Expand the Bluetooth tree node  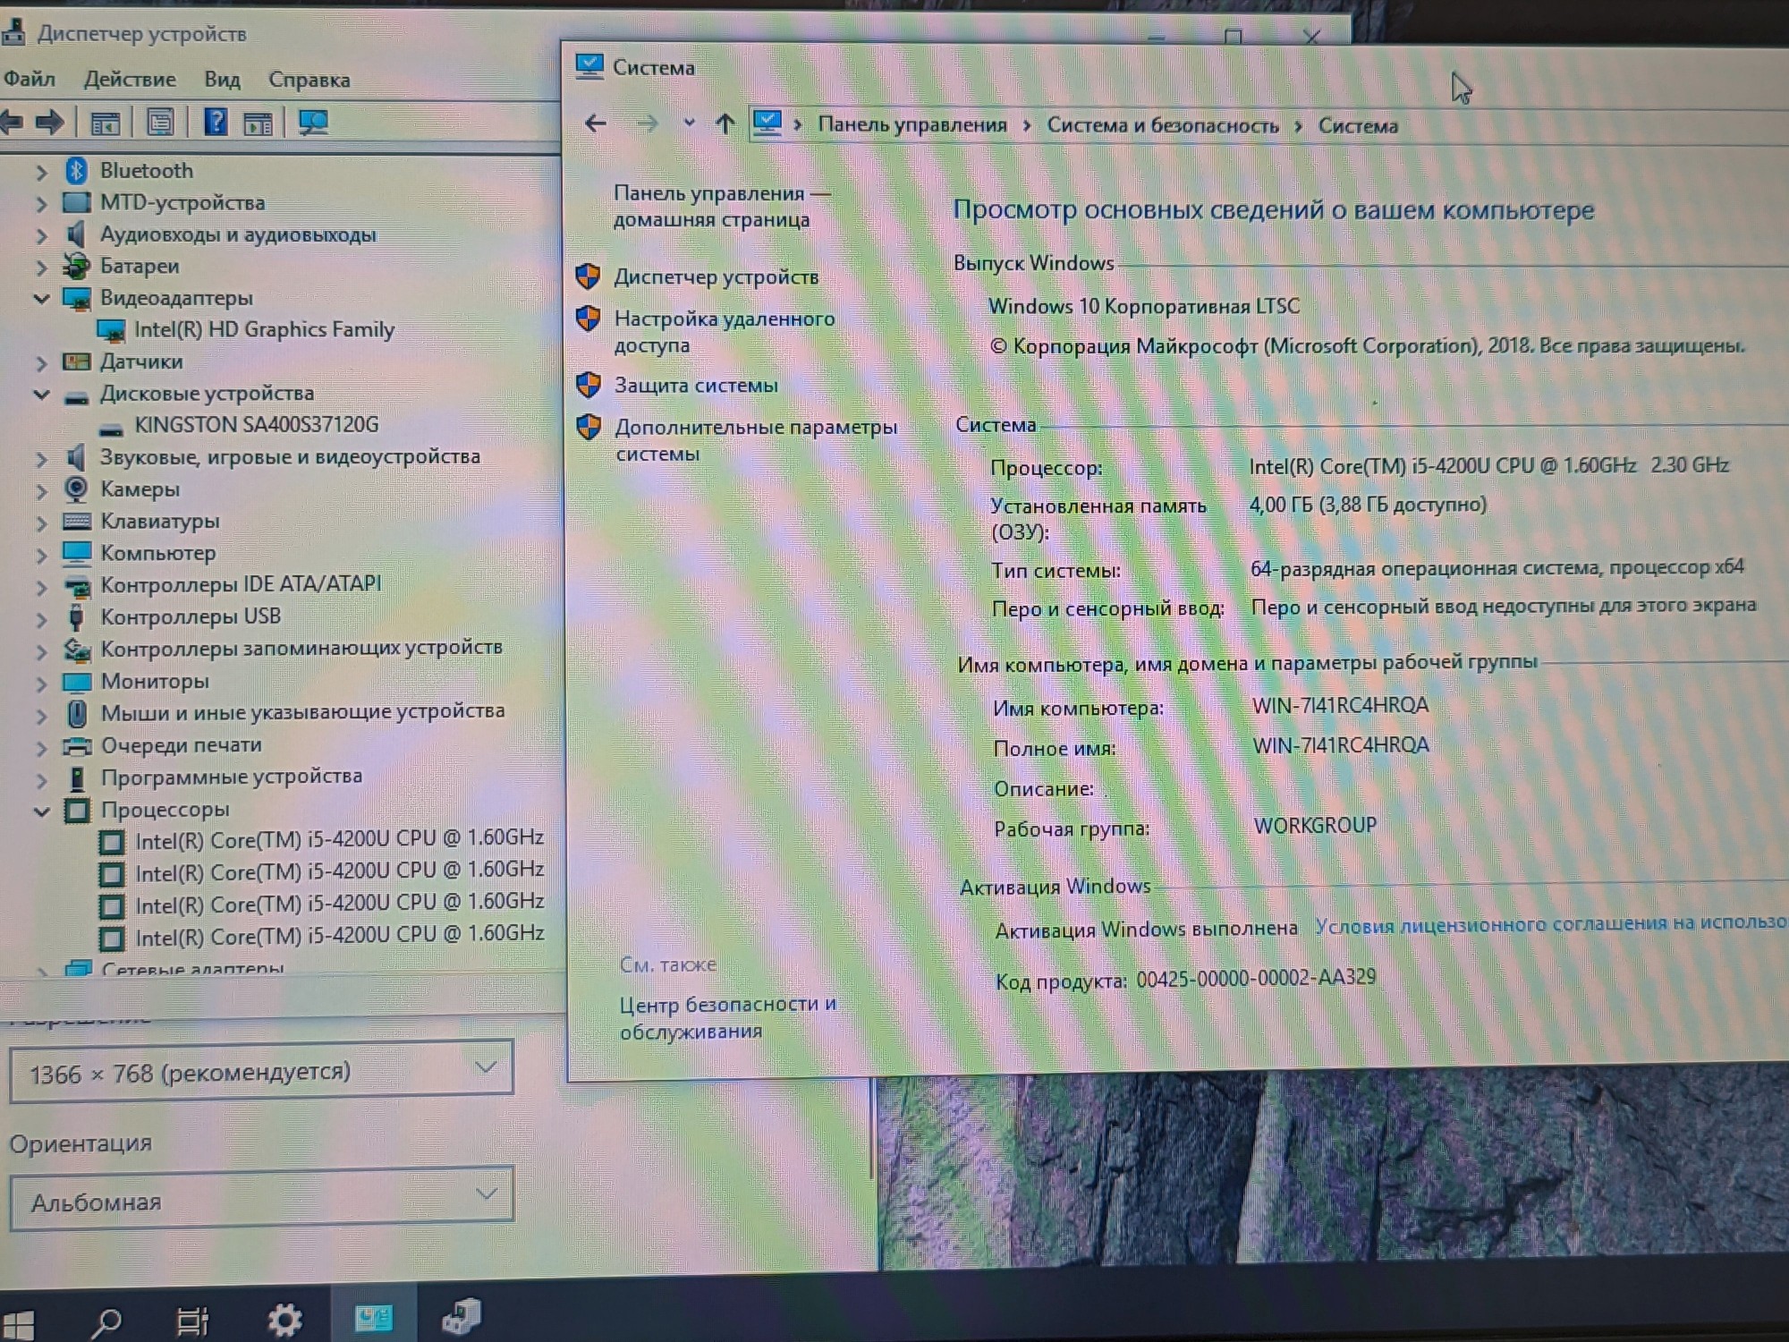coord(41,171)
